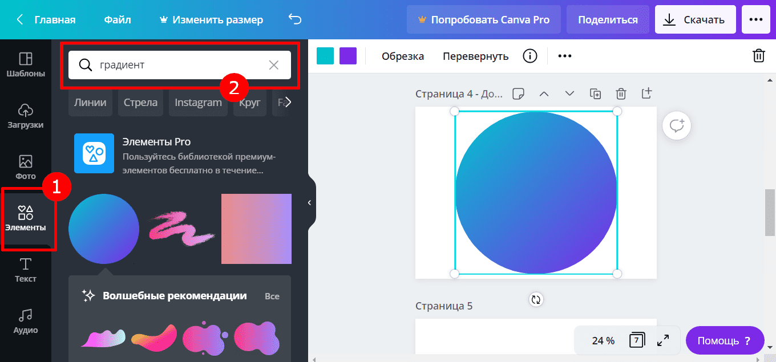The width and height of the screenshot is (776, 362).
Task: Open the top-right more options menu
Action: tap(756, 19)
